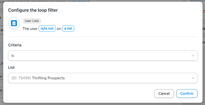Image resolution: width=205 pixels, height=105 pixels.
Task: Expand the Criteria dropdown chevron arrow
Action: (x=193, y=55)
